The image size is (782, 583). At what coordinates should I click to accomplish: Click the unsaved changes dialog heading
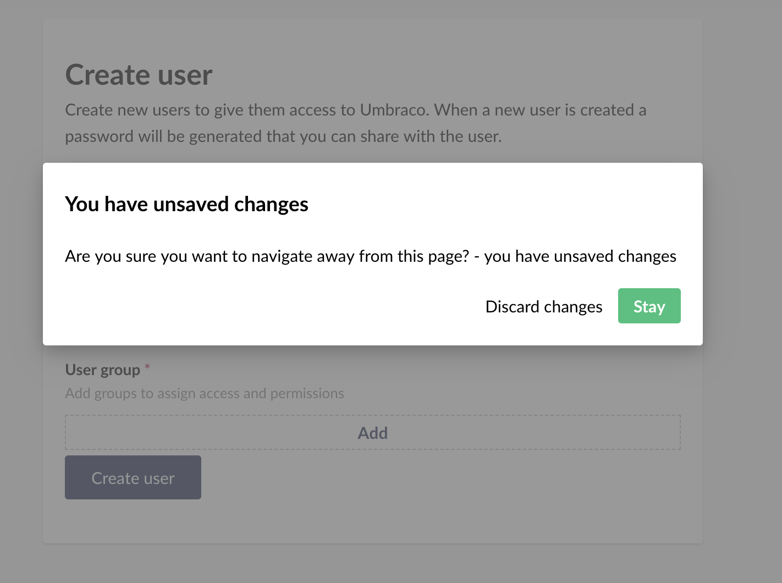[186, 204]
